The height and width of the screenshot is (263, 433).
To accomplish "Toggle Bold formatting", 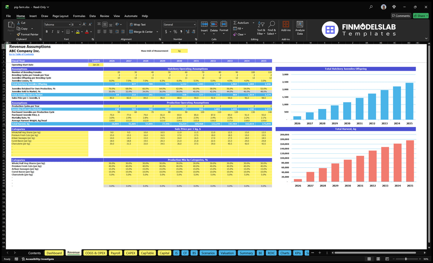I will point(47,32).
